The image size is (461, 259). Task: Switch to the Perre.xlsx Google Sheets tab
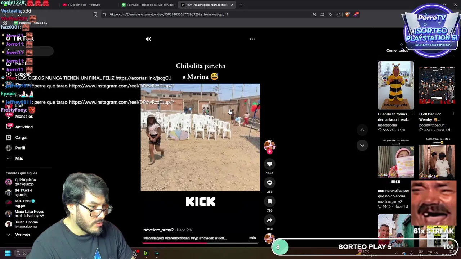[148, 5]
